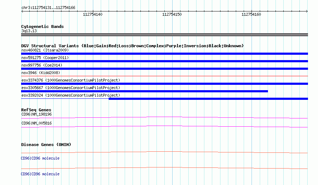Open variant esv3392024 label
The height and width of the screenshot is (185, 318).
click(71, 95)
